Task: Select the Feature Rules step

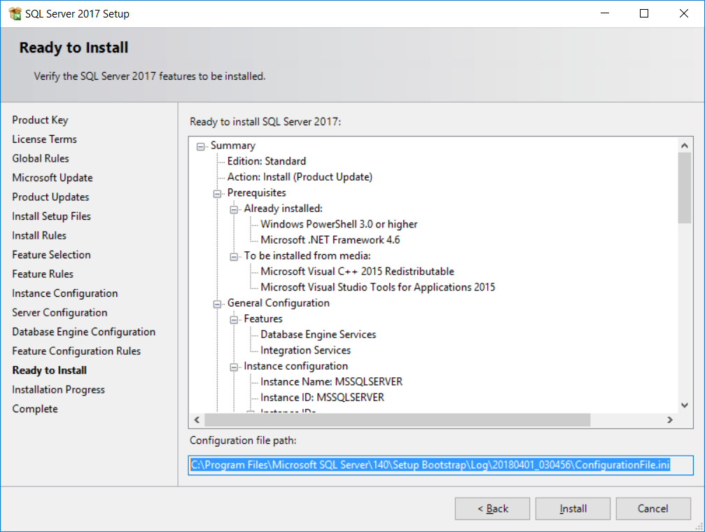Action: [43, 274]
